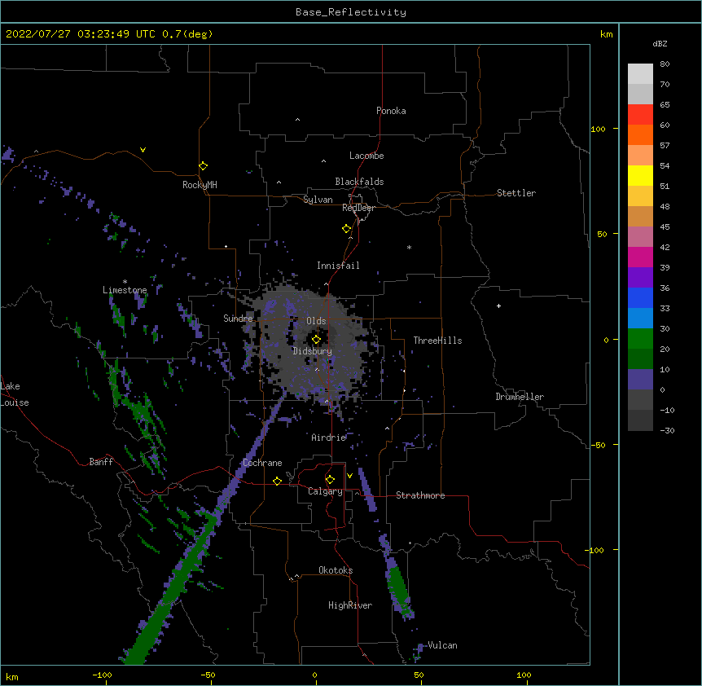The image size is (702, 686).
Task: Click the Limestone label
Action: [x=125, y=290]
